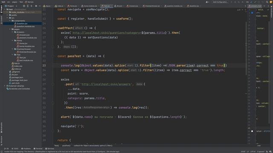Expand the node_modules folder
273x153 pixels.
(x=7, y=12)
